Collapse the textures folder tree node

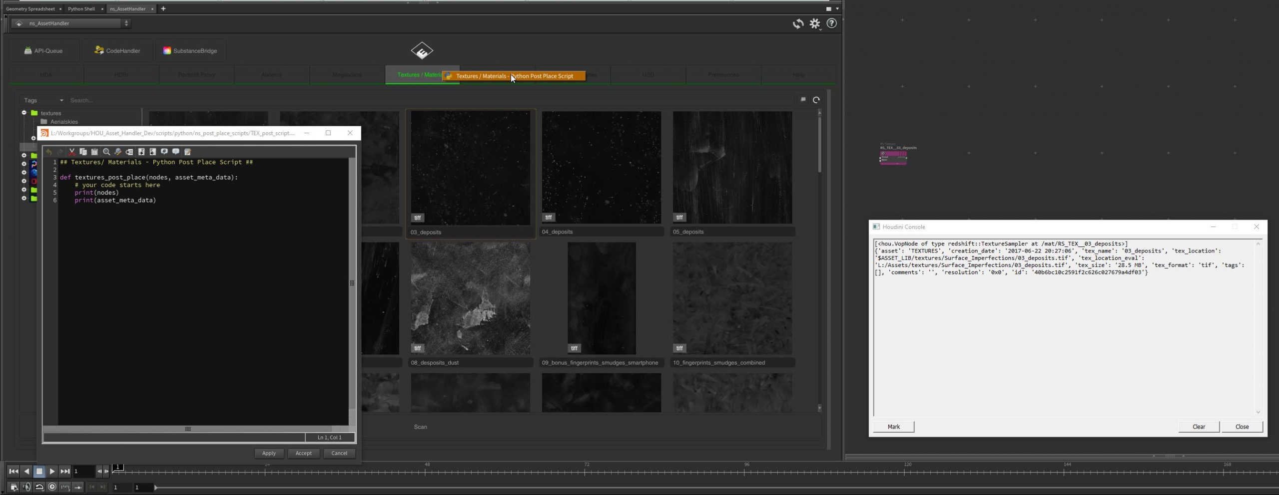[x=24, y=113]
